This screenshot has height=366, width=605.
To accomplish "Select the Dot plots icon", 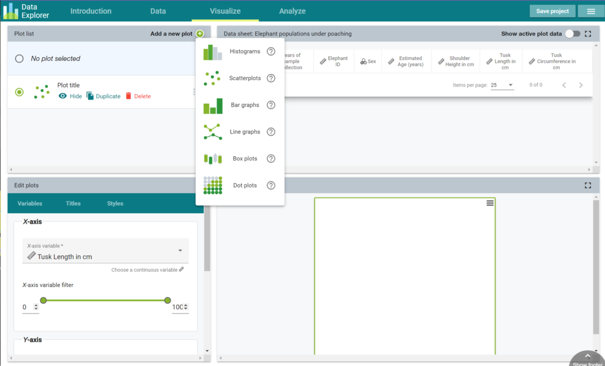I will pos(212,185).
